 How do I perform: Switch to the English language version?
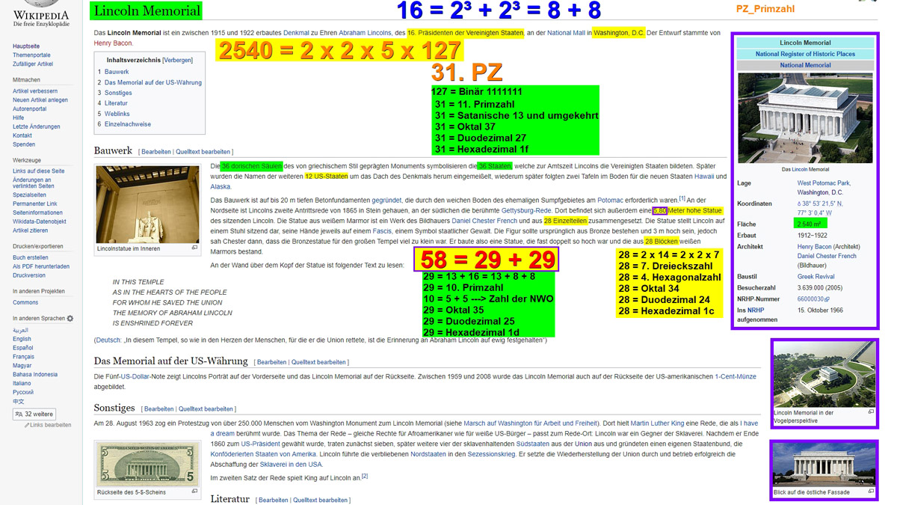(x=22, y=339)
